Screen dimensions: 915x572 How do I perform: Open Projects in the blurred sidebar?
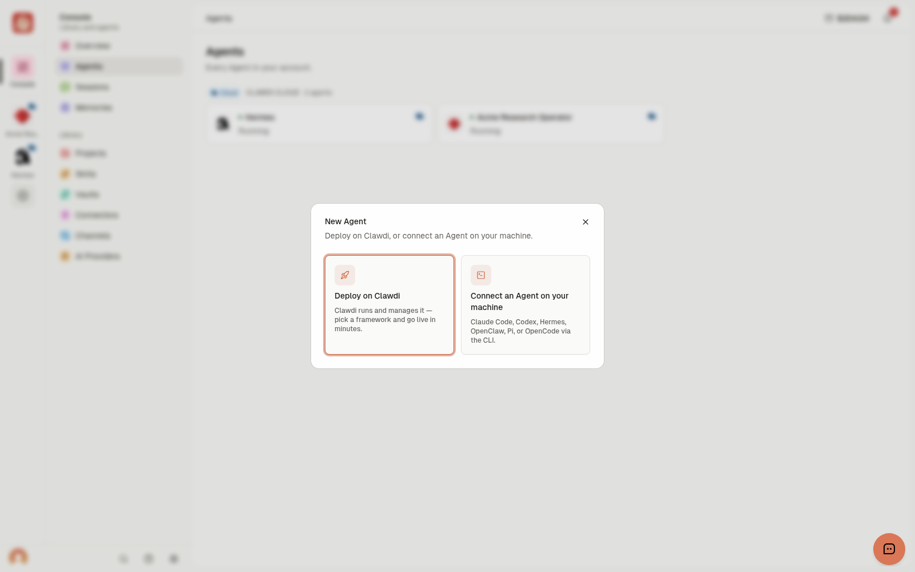tap(120, 153)
